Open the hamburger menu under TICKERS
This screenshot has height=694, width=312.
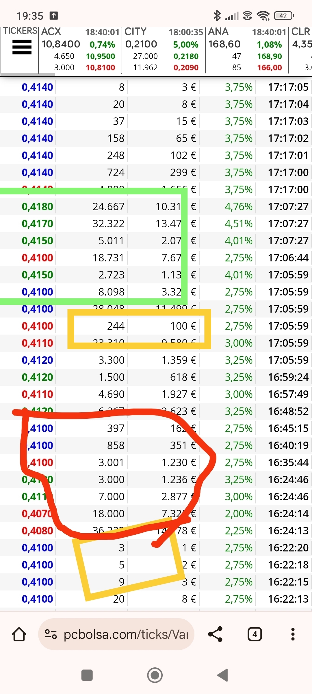(22, 47)
